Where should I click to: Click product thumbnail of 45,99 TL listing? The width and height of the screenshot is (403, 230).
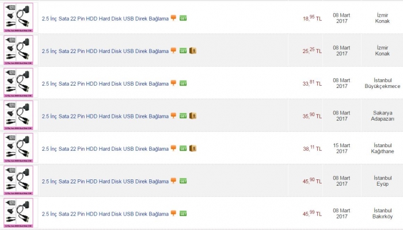[x=18, y=213]
